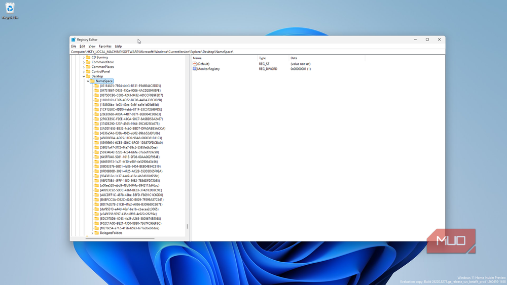The image size is (507, 285).
Task: Click the folder icon of the NameSpace key
Action: [92, 81]
